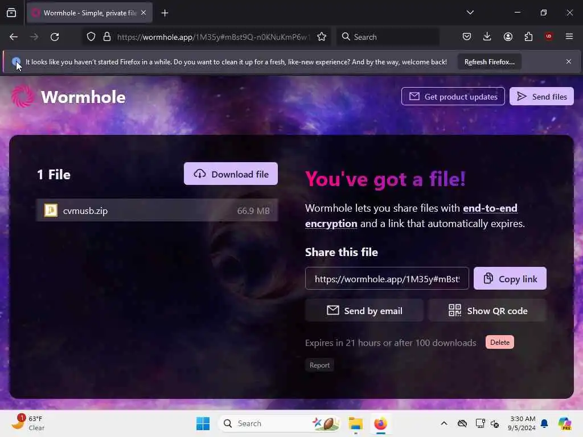
Task: Click Get product updates button
Action: [453, 97]
